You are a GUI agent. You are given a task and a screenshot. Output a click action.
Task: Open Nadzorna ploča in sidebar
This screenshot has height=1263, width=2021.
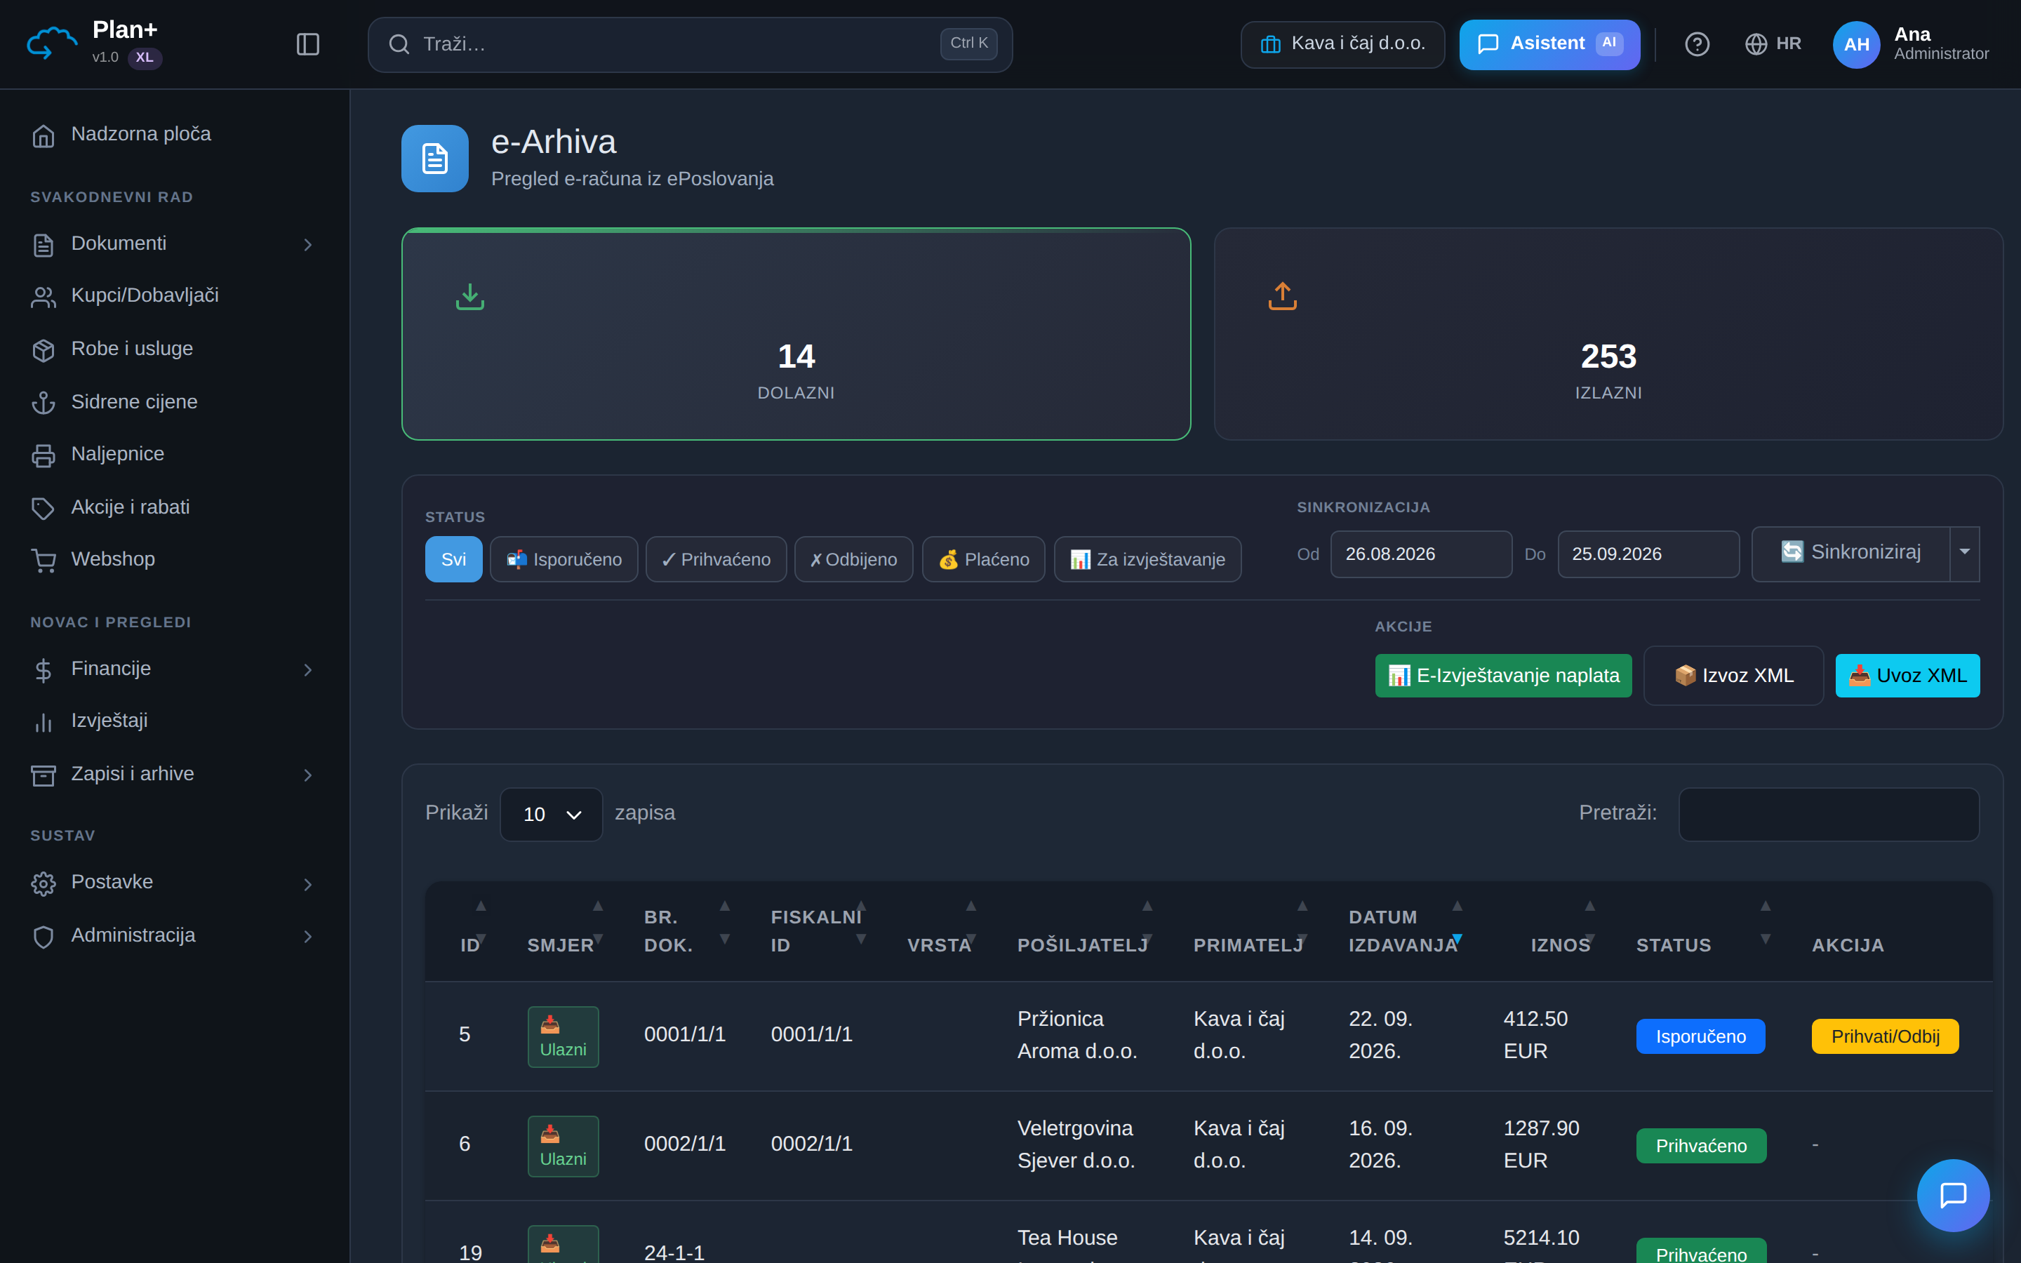point(175,135)
